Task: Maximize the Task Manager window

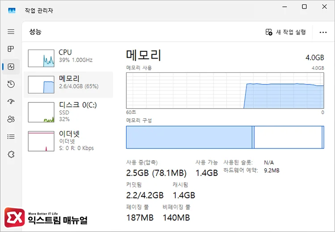Action: 304,7
